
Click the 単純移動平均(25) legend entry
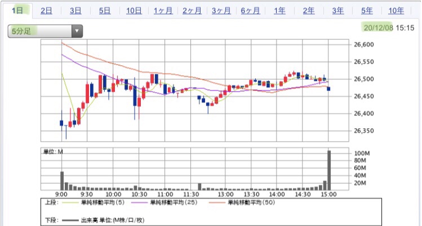tap(174, 202)
